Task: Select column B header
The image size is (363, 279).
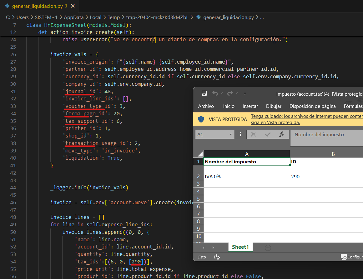Action: coord(333,154)
